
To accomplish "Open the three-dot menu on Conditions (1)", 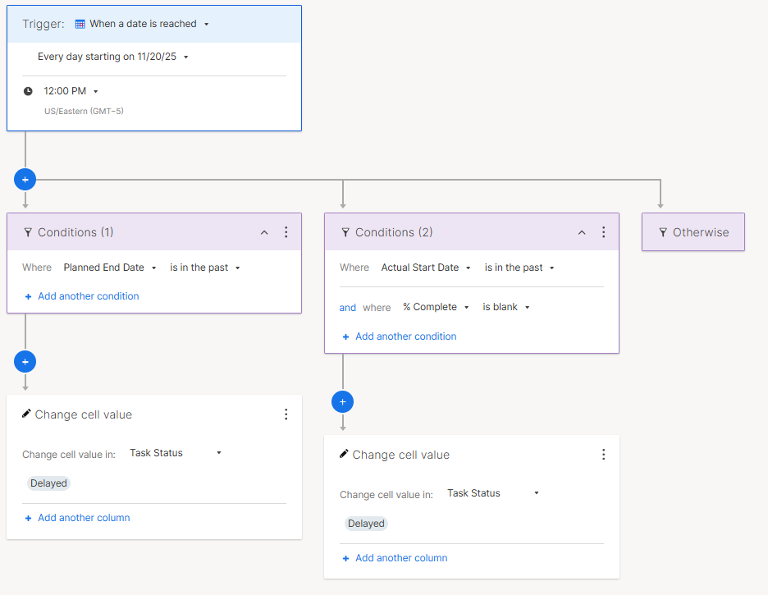I will tap(286, 232).
